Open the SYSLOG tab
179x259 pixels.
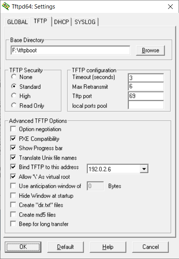(85, 22)
